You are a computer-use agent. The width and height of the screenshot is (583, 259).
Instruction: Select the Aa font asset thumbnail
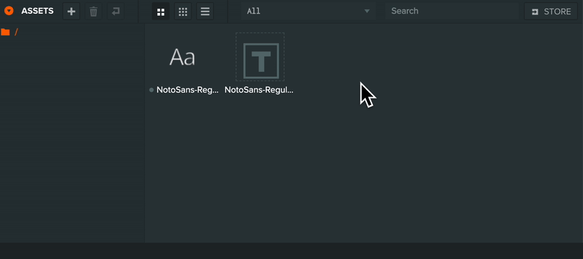pyautogui.click(x=182, y=58)
